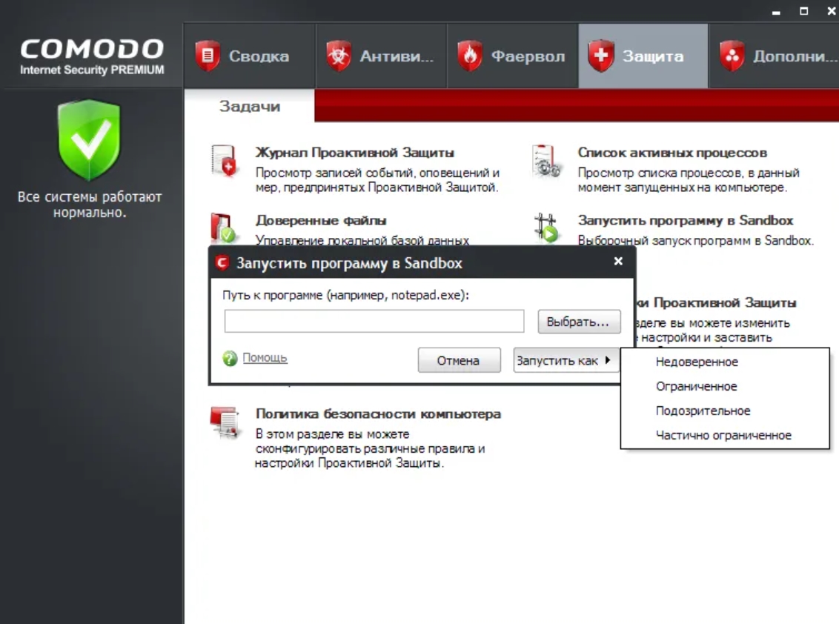Click the Отмена button

tap(458, 361)
